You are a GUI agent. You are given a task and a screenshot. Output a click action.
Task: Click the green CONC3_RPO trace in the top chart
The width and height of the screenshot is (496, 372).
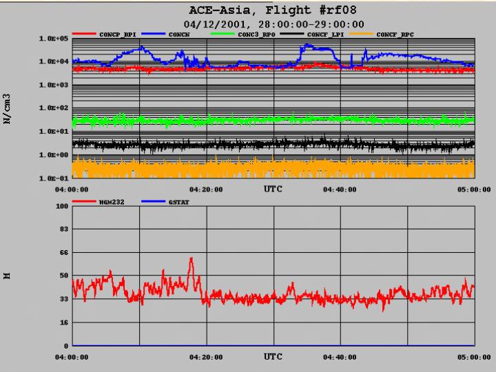pos(273,120)
